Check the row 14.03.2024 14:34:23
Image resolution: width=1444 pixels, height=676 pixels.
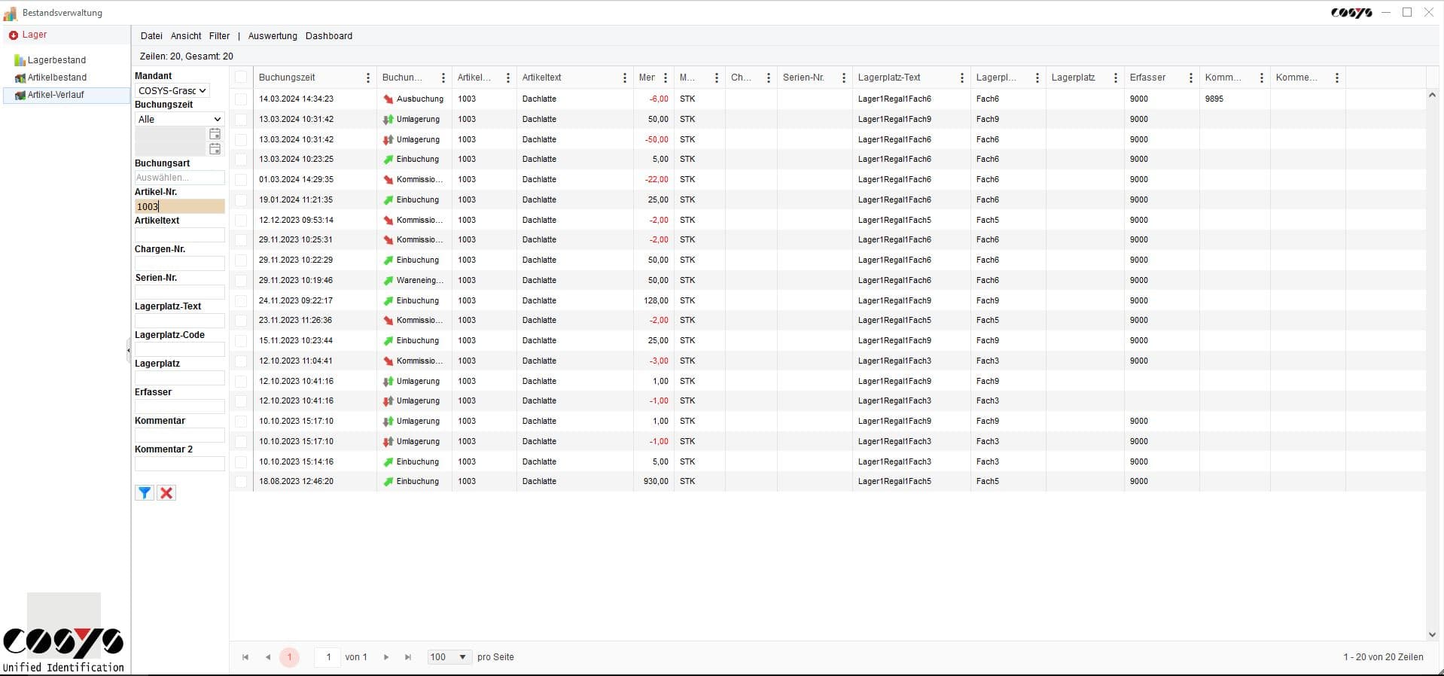pyautogui.click(x=241, y=99)
